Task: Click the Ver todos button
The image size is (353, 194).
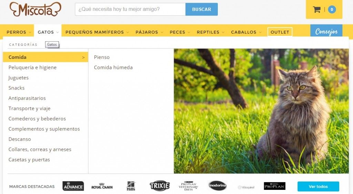Action: (318, 186)
